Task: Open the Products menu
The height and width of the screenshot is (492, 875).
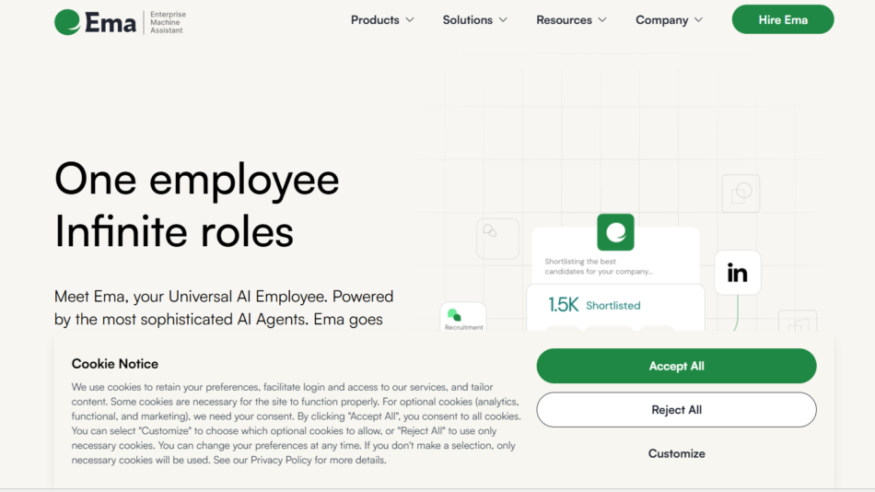Action: point(382,20)
